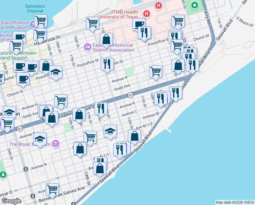Image resolution: width=255 pixels, height=205 pixels.
Task: Click the Galveston Channel label
Action: [x=35, y=9]
